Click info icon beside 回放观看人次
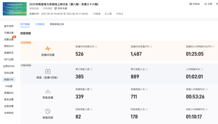Viewport: 218px width, 124px height. 147,109
